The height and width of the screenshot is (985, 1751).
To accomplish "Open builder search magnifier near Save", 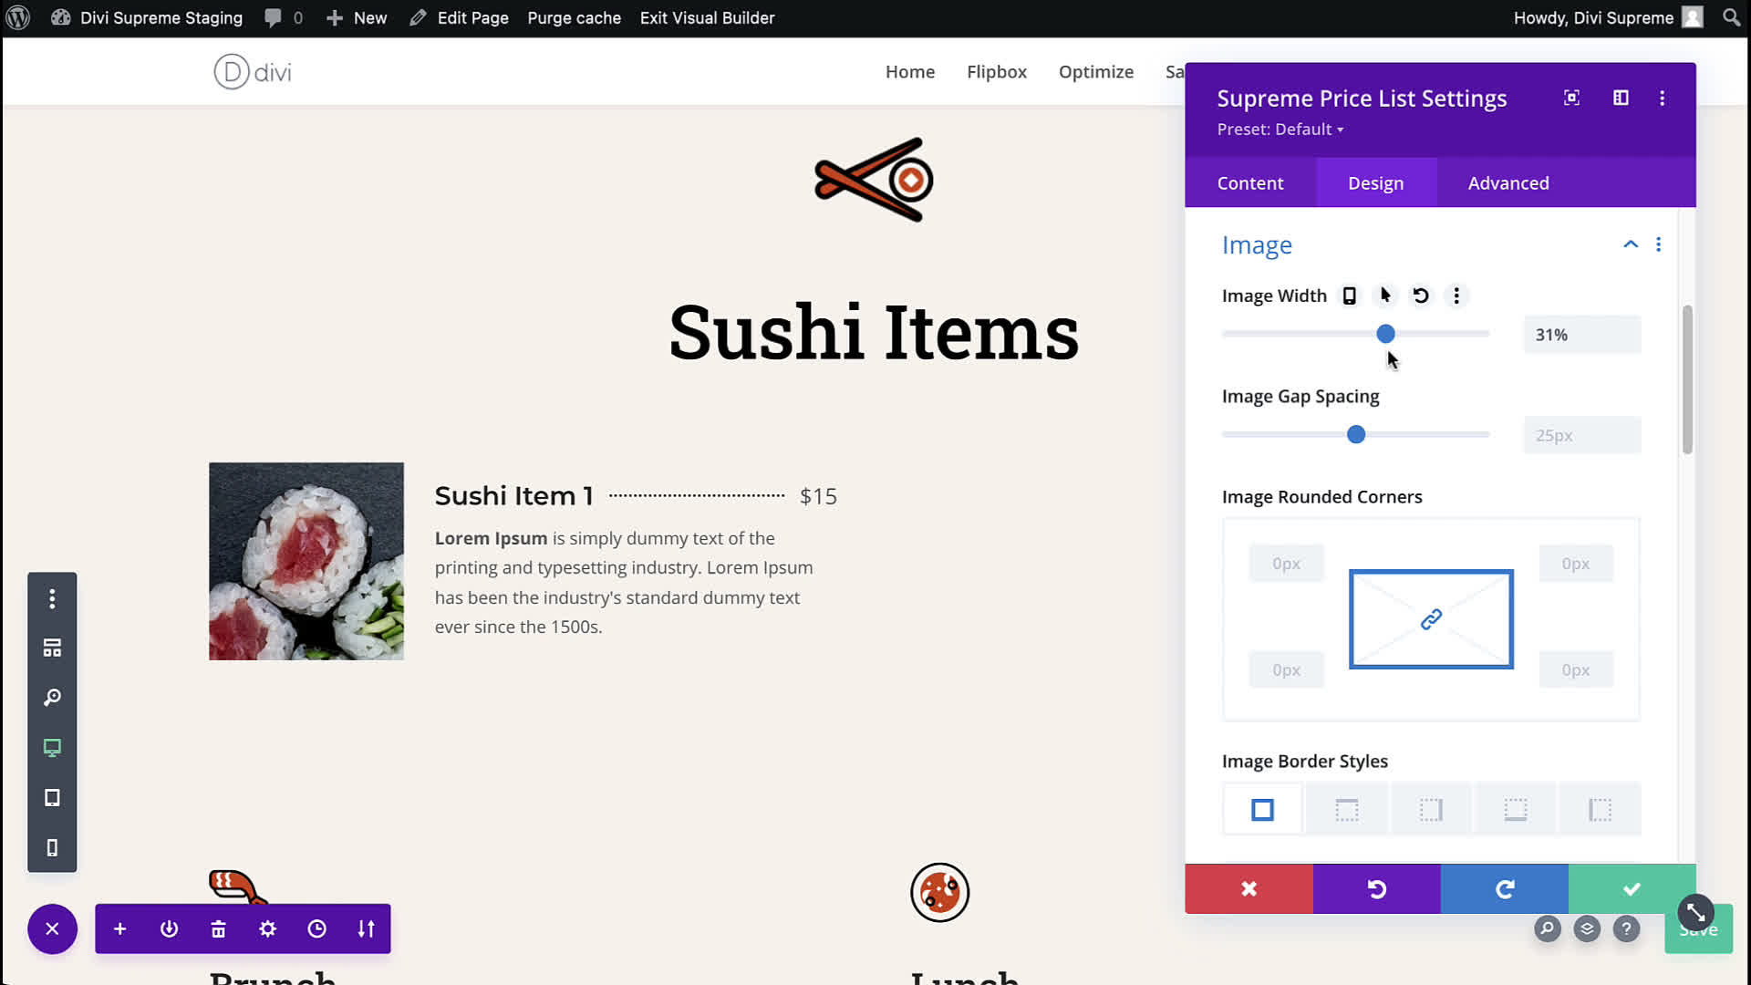I will click(1547, 928).
